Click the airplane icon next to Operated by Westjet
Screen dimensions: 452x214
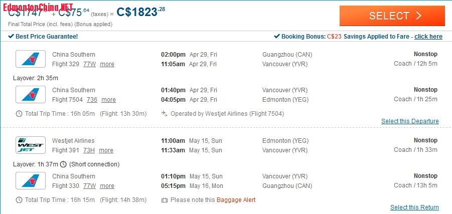tap(164, 114)
